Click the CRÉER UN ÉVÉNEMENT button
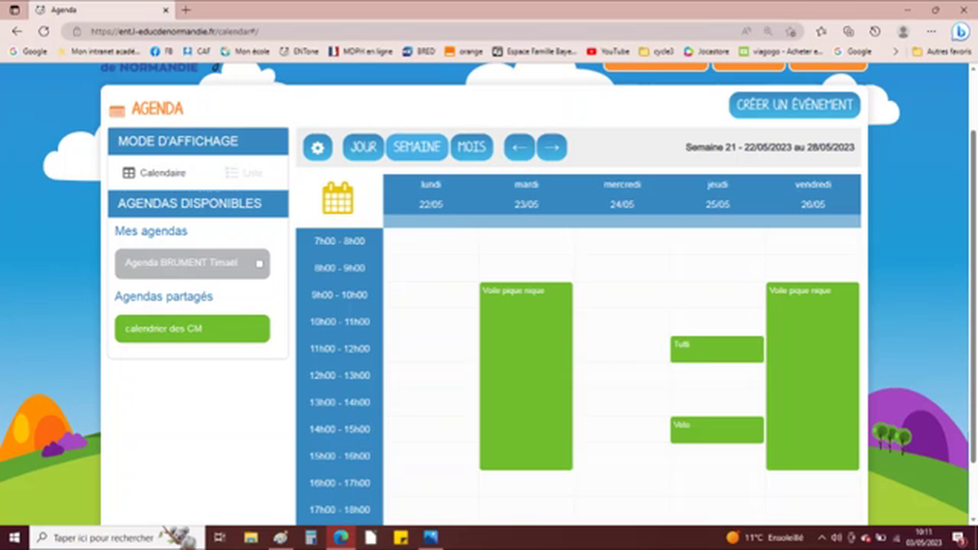Viewport: 978px width, 550px height. [794, 105]
